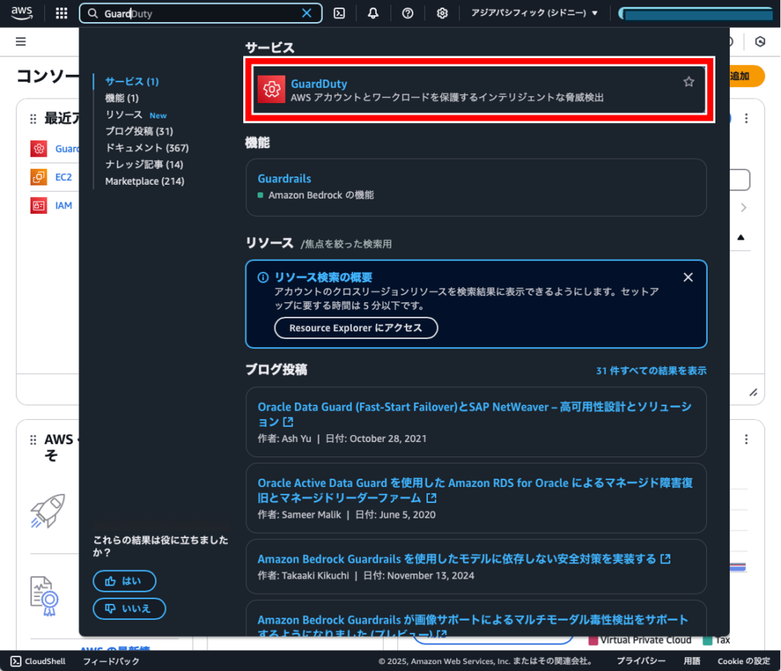Open the help question mark icon
Screen dimensions: 781x671
[407, 13]
